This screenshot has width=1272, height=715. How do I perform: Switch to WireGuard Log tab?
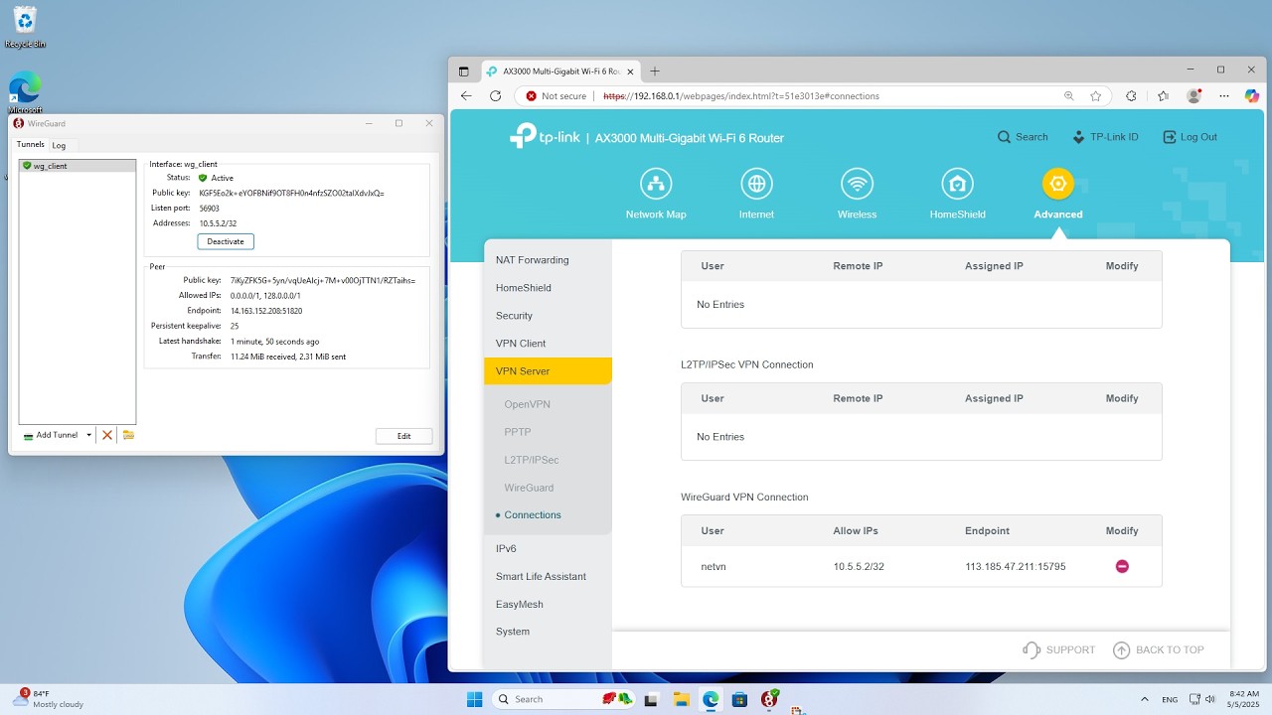pyautogui.click(x=59, y=145)
